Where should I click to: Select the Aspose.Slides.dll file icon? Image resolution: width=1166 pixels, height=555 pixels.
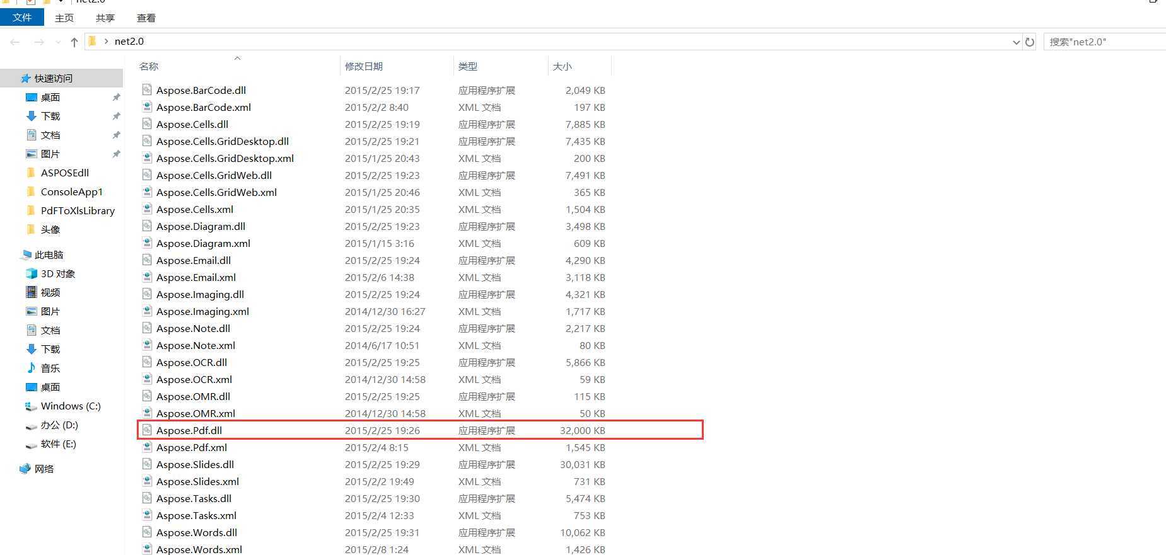coord(147,464)
